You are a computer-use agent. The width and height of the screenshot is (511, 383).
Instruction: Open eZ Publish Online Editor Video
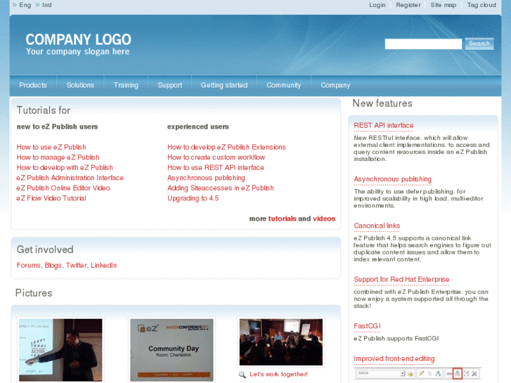[63, 188]
